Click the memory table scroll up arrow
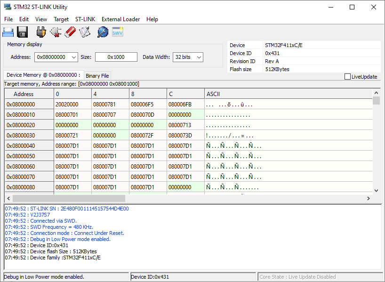This screenshot has height=282, width=385. coord(376,93)
